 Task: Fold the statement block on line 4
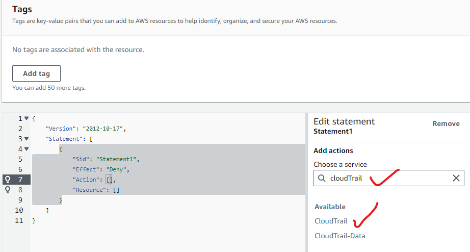click(x=27, y=149)
